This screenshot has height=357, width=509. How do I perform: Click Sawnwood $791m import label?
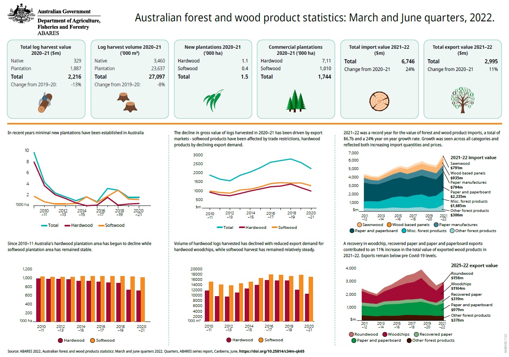coord(460,166)
